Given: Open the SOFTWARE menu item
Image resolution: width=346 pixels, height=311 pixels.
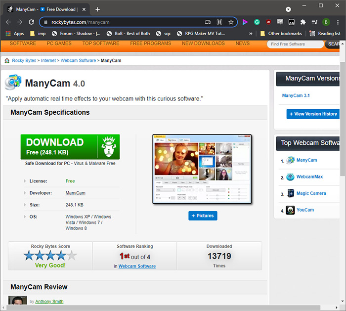Looking at the screenshot, I should coord(23,44).
